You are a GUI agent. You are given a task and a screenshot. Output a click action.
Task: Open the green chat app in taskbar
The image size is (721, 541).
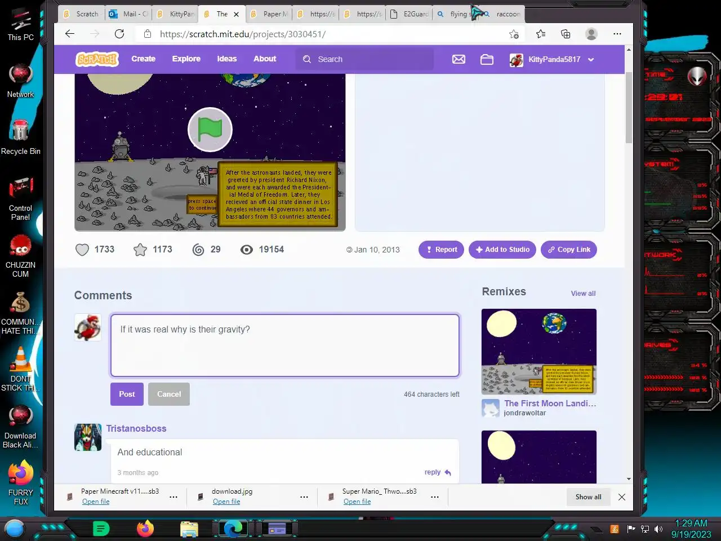tap(101, 529)
